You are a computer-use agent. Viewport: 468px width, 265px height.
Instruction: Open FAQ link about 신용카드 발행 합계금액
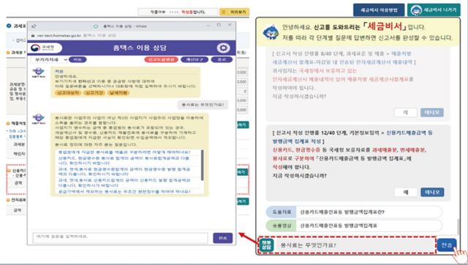tap(124, 183)
